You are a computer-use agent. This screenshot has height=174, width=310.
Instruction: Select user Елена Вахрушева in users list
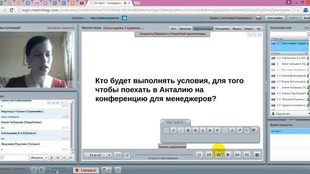pyautogui.click(x=290, y=75)
